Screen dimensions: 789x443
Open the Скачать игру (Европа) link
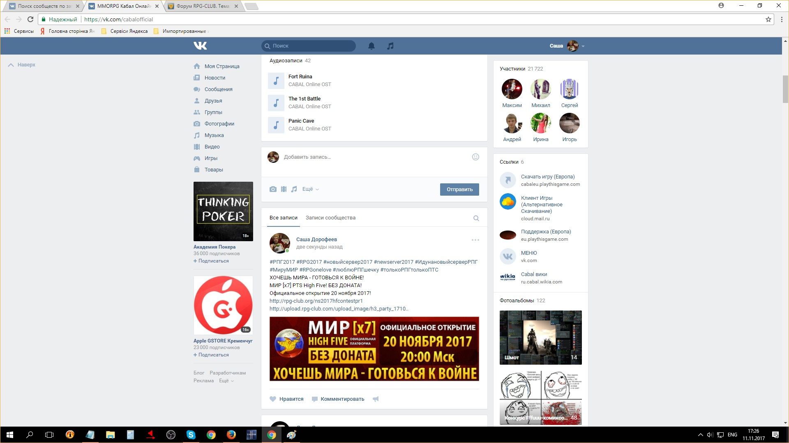[x=547, y=177]
